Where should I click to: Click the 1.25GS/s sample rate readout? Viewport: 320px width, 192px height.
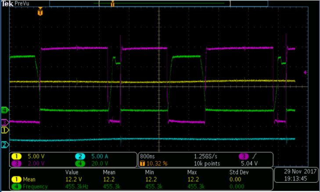[205, 156]
